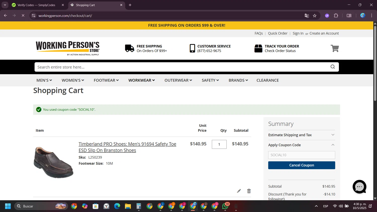
Task: Open WhatsApp from the taskbar
Action: (x=225, y=206)
